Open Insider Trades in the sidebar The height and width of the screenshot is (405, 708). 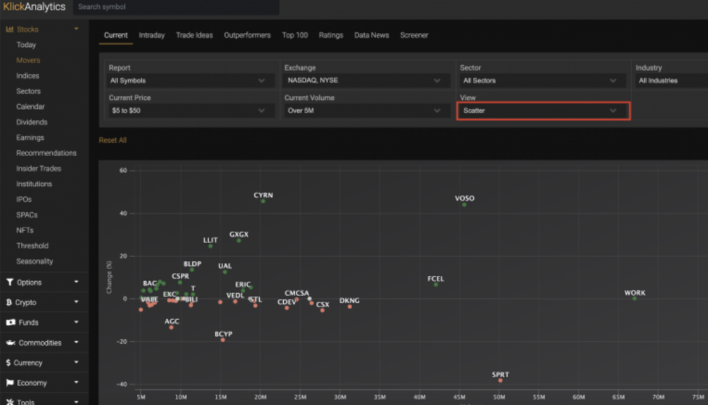39,169
